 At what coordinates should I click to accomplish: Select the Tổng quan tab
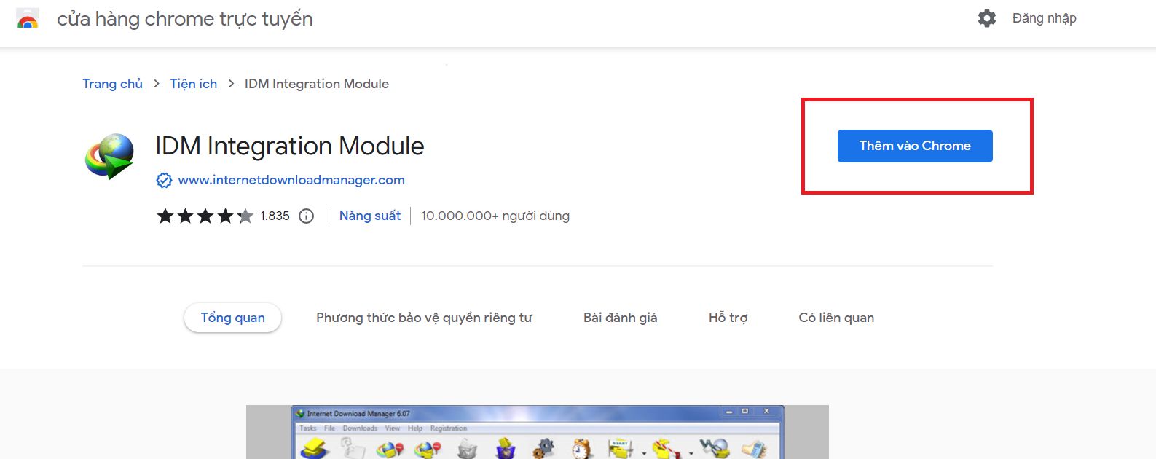point(233,318)
